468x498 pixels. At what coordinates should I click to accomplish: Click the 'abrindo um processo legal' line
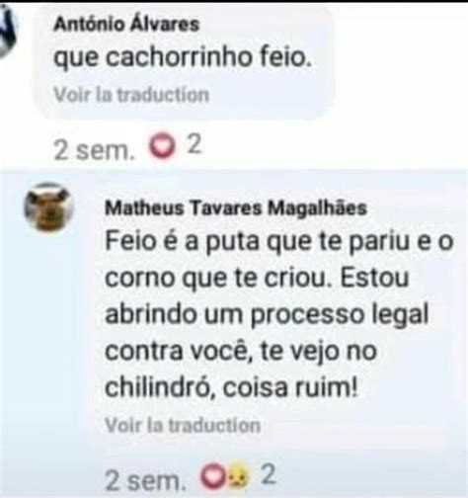tap(267, 314)
